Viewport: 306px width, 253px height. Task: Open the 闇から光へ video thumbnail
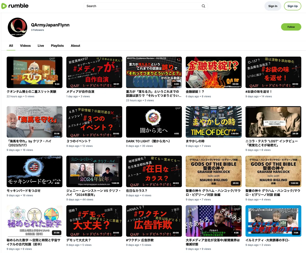point(154,122)
